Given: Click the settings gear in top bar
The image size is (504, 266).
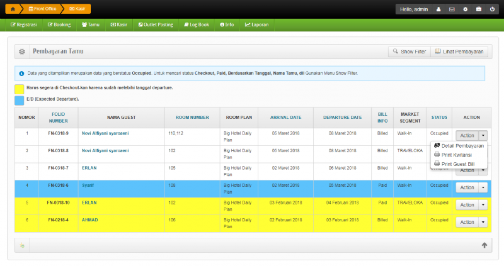Looking at the screenshot, I should click(465, 9).
